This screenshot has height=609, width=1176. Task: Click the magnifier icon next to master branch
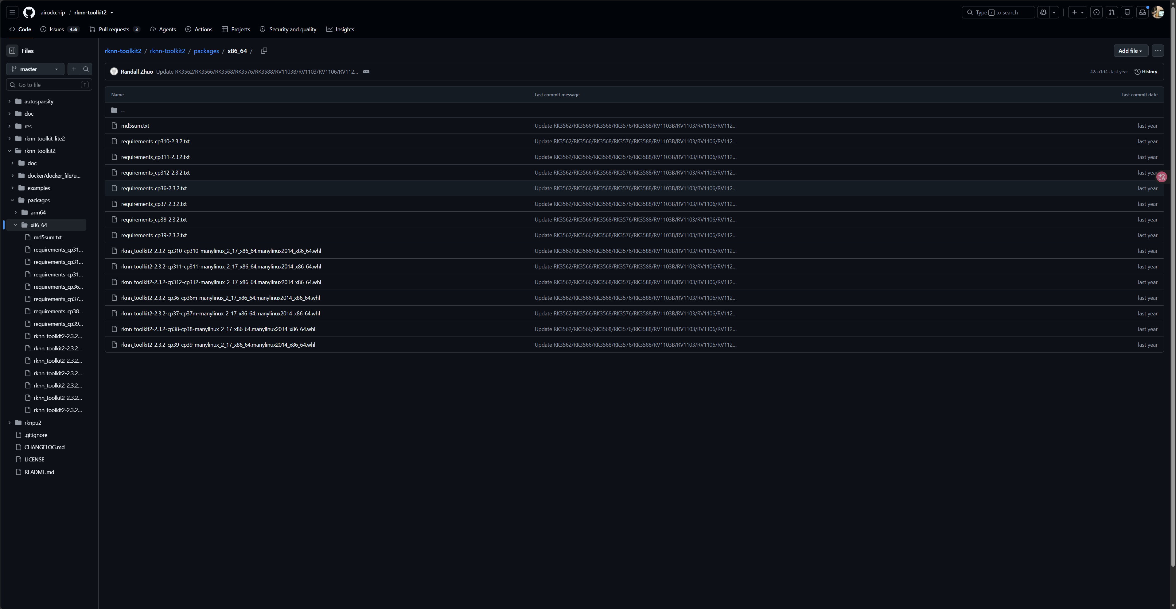click(86, 69)
